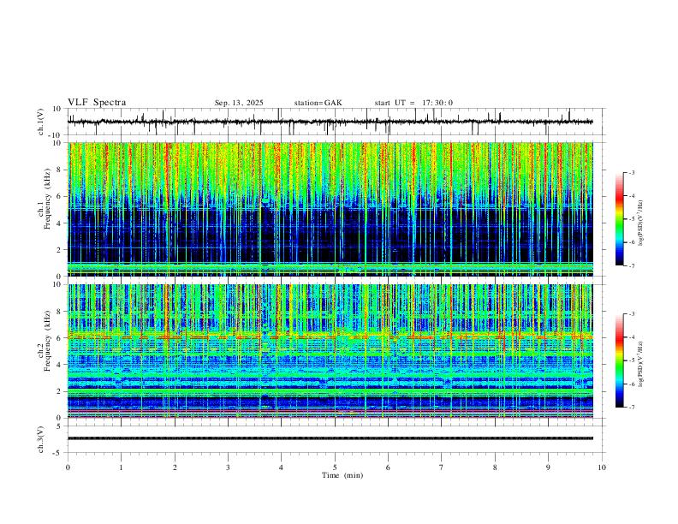
Task: Click the ch.2 color bar log(PSD) label
Action: point(641,364)
